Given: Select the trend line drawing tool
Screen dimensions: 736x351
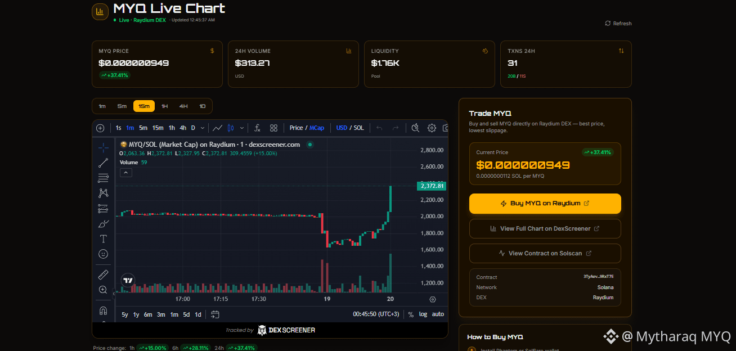Looking at the screenshot, I should (103, 163).
